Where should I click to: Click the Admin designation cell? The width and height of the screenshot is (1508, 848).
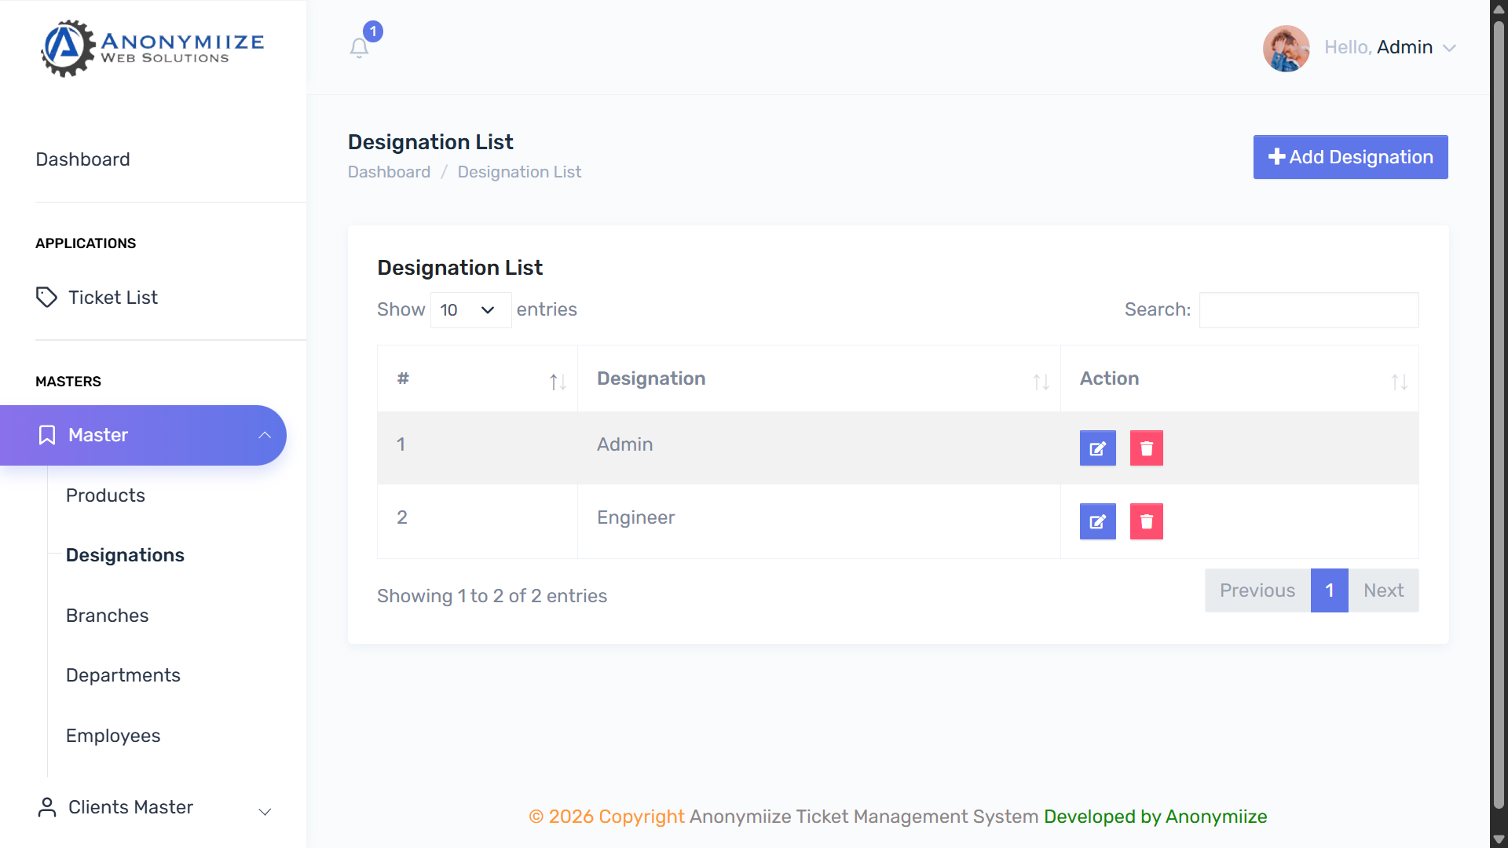pyautogui.click(x=818, y=448)
